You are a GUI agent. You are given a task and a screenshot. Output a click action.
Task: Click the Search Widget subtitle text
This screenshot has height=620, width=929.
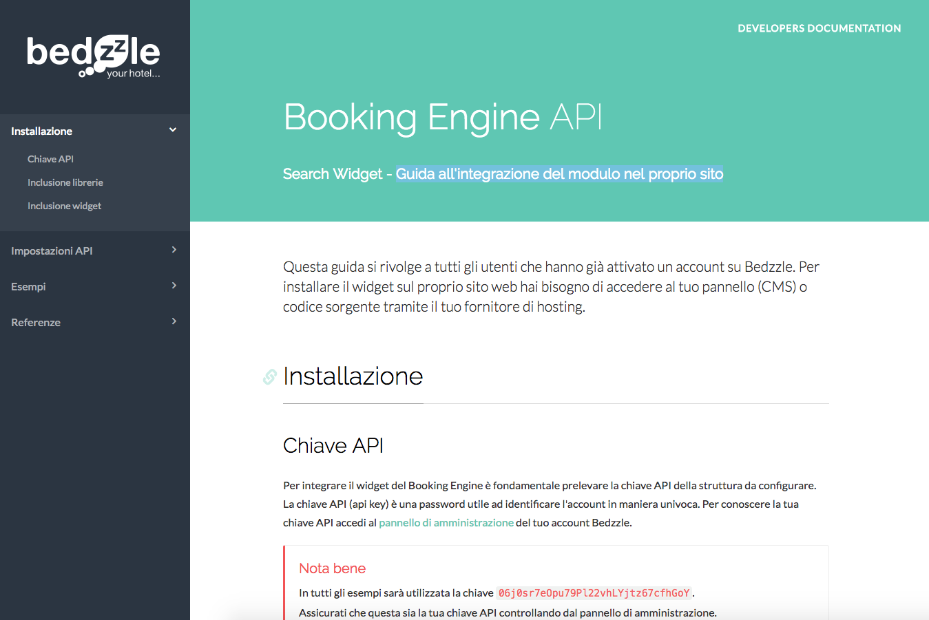(333, 174)
